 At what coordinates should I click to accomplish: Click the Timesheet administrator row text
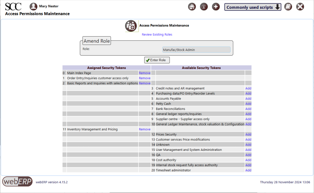tap(173, 170)
